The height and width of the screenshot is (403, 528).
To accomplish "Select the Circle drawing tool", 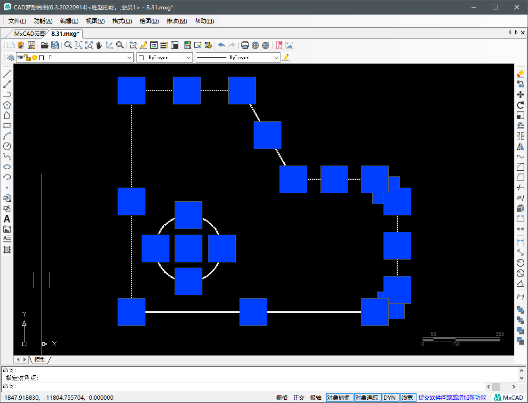I will 7,146.
